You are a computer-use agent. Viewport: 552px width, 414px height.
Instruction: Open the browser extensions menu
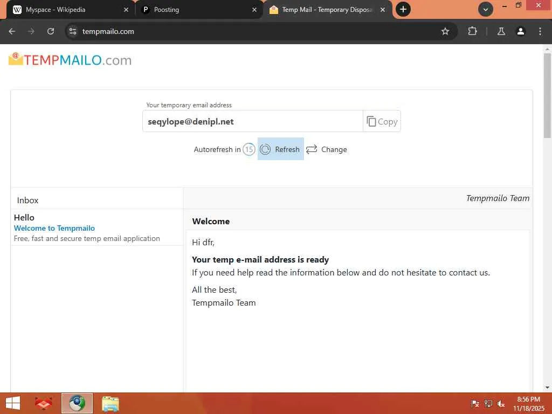pos(472,31)
